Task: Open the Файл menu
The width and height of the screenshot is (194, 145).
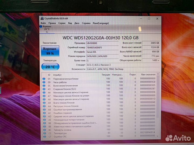Action: (x=43, y=23)
